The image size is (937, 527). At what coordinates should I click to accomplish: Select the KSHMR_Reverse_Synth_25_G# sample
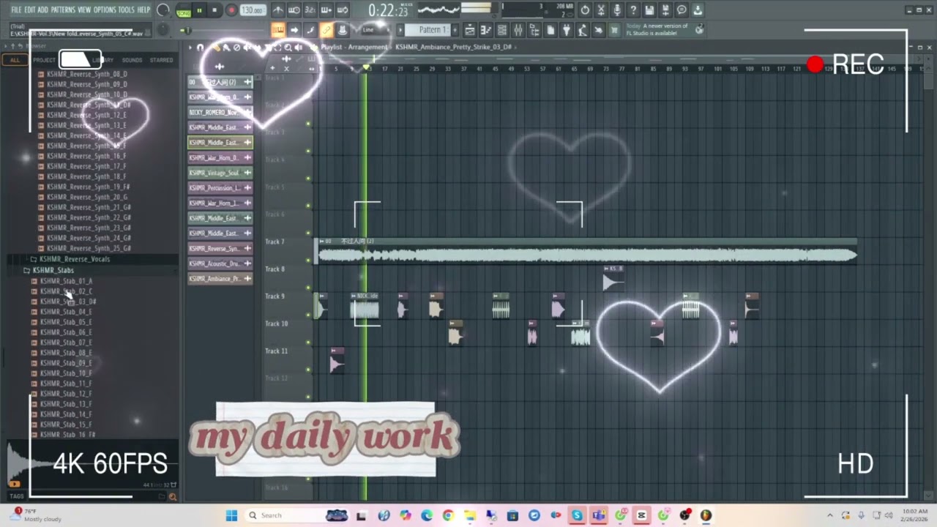89,248
